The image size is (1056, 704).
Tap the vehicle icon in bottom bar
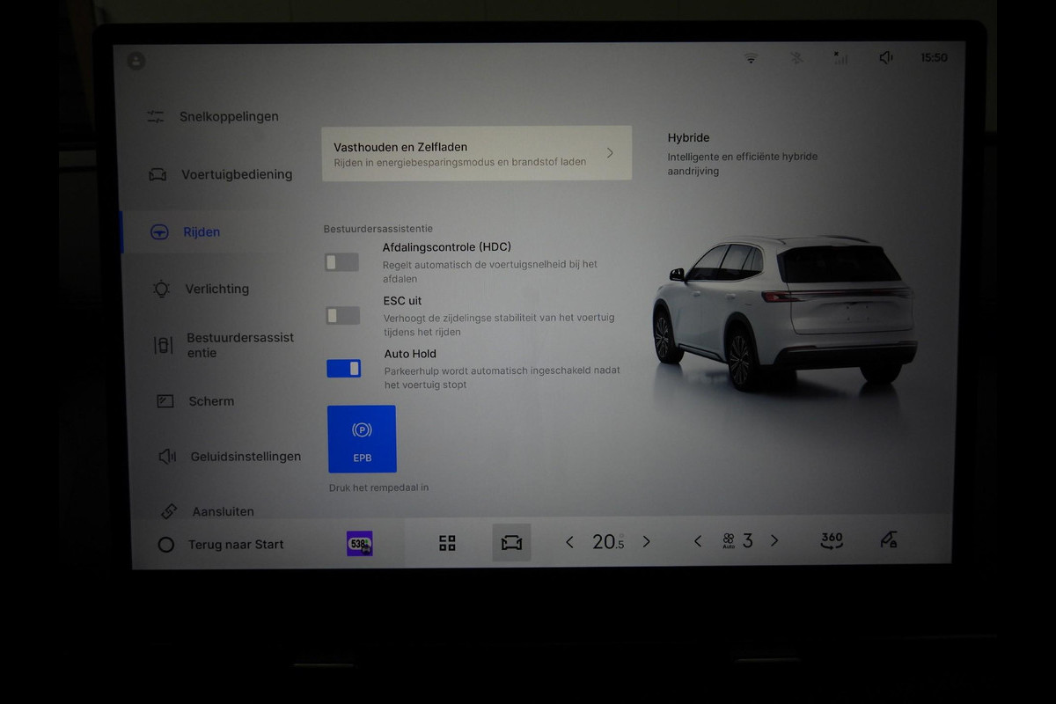511,542
